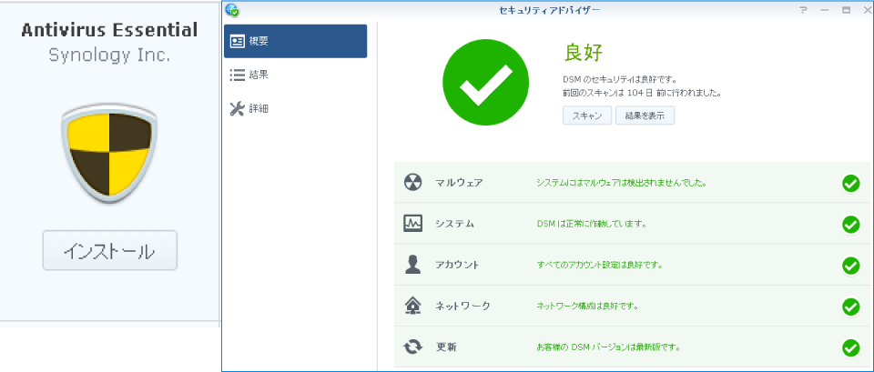Viewport: 874px width, 372px height.
Task: Click 'DSM は正常に作動しています' status text
Action: 591,224
